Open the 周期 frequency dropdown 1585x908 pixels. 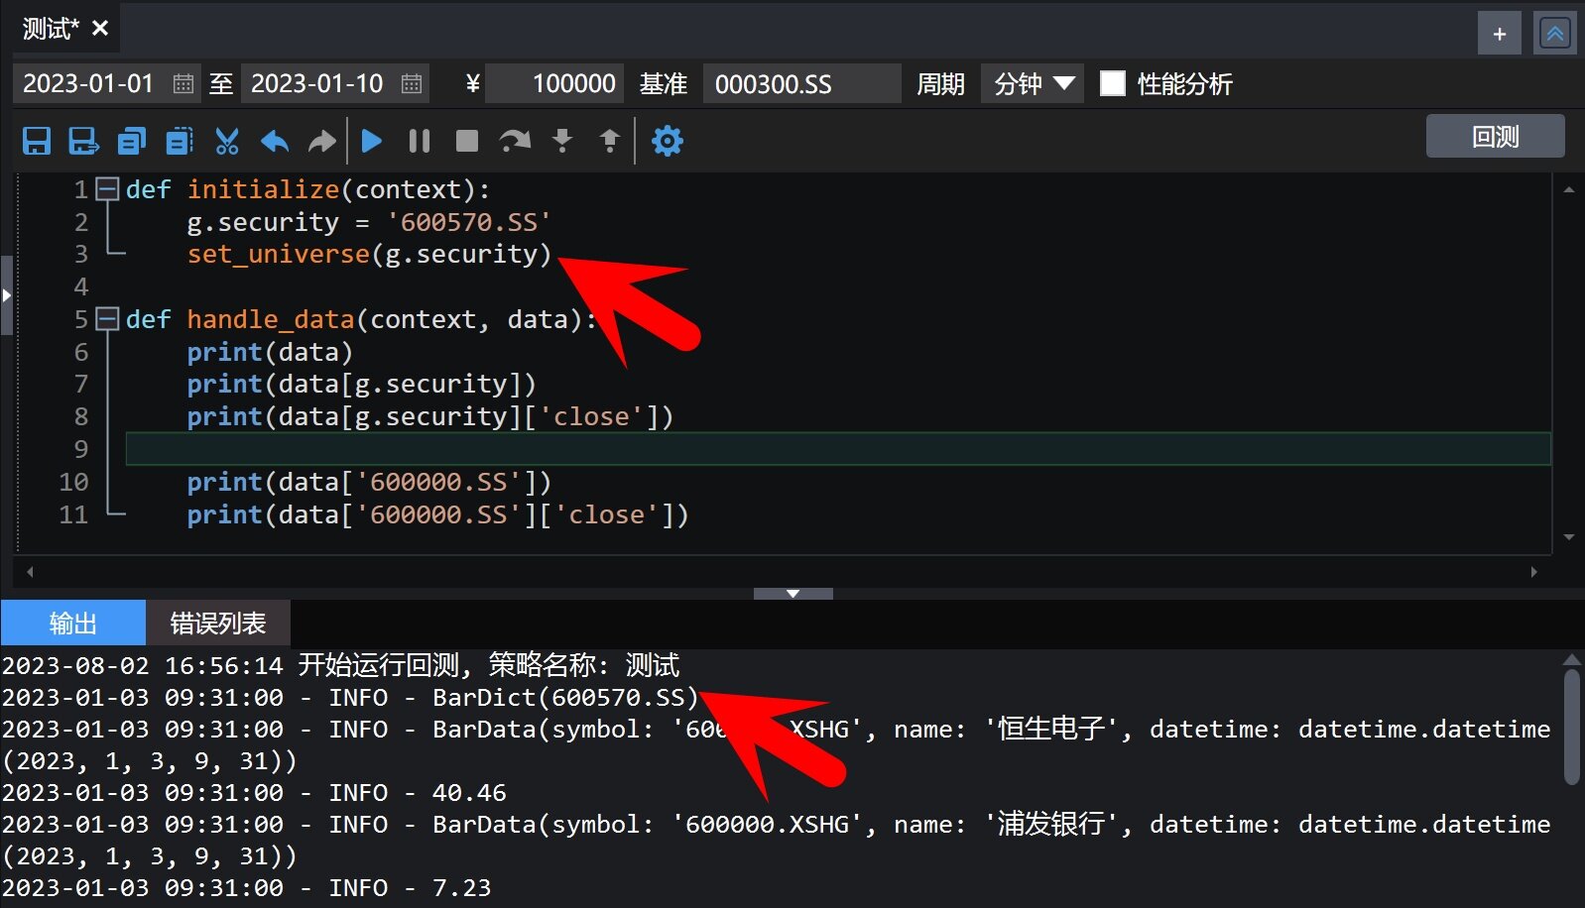(1033, 84)
